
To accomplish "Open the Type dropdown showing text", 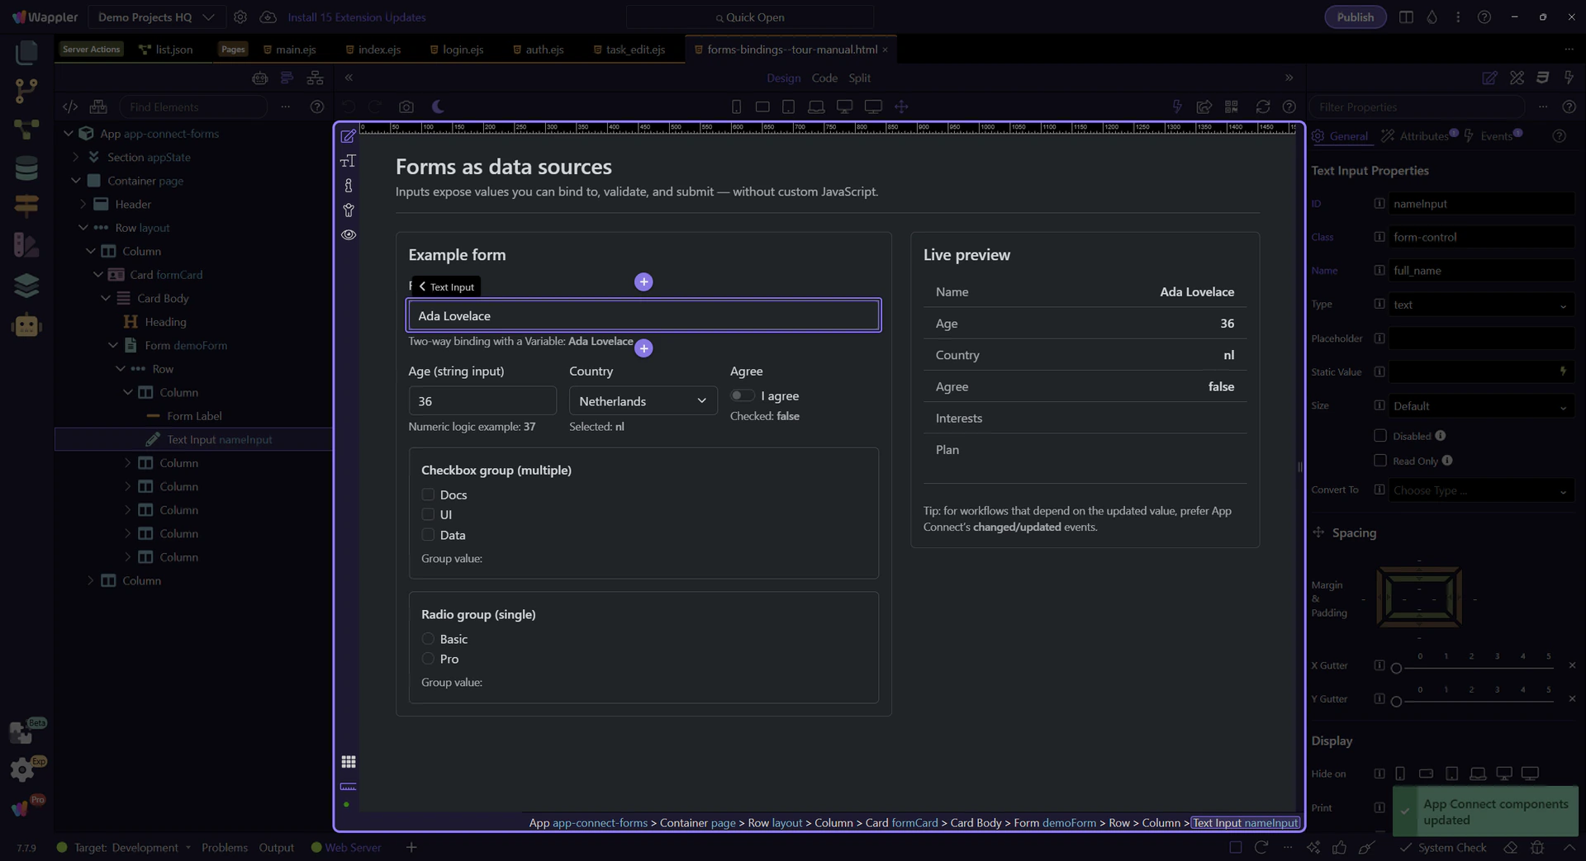I will [1480, 305].
